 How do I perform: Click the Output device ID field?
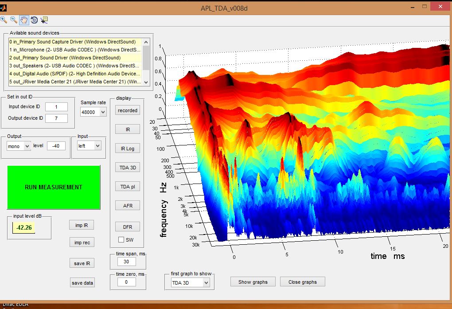click(x=57, y=118)
